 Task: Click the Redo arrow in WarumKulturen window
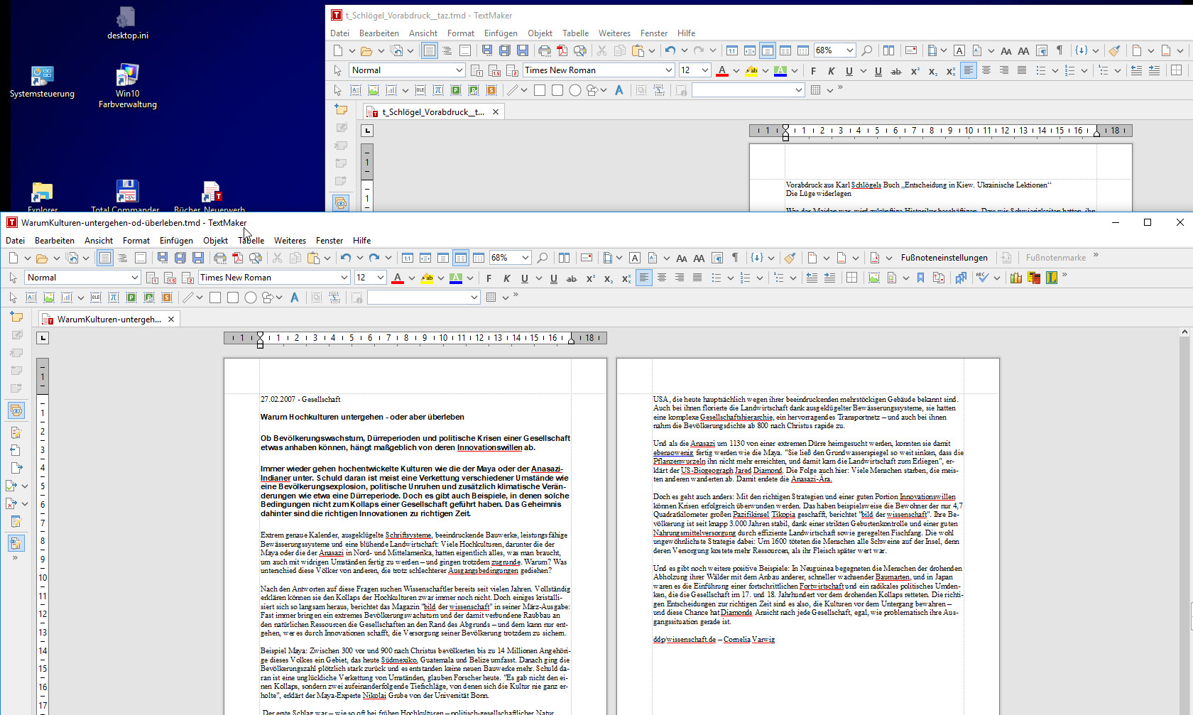[374, 258]
